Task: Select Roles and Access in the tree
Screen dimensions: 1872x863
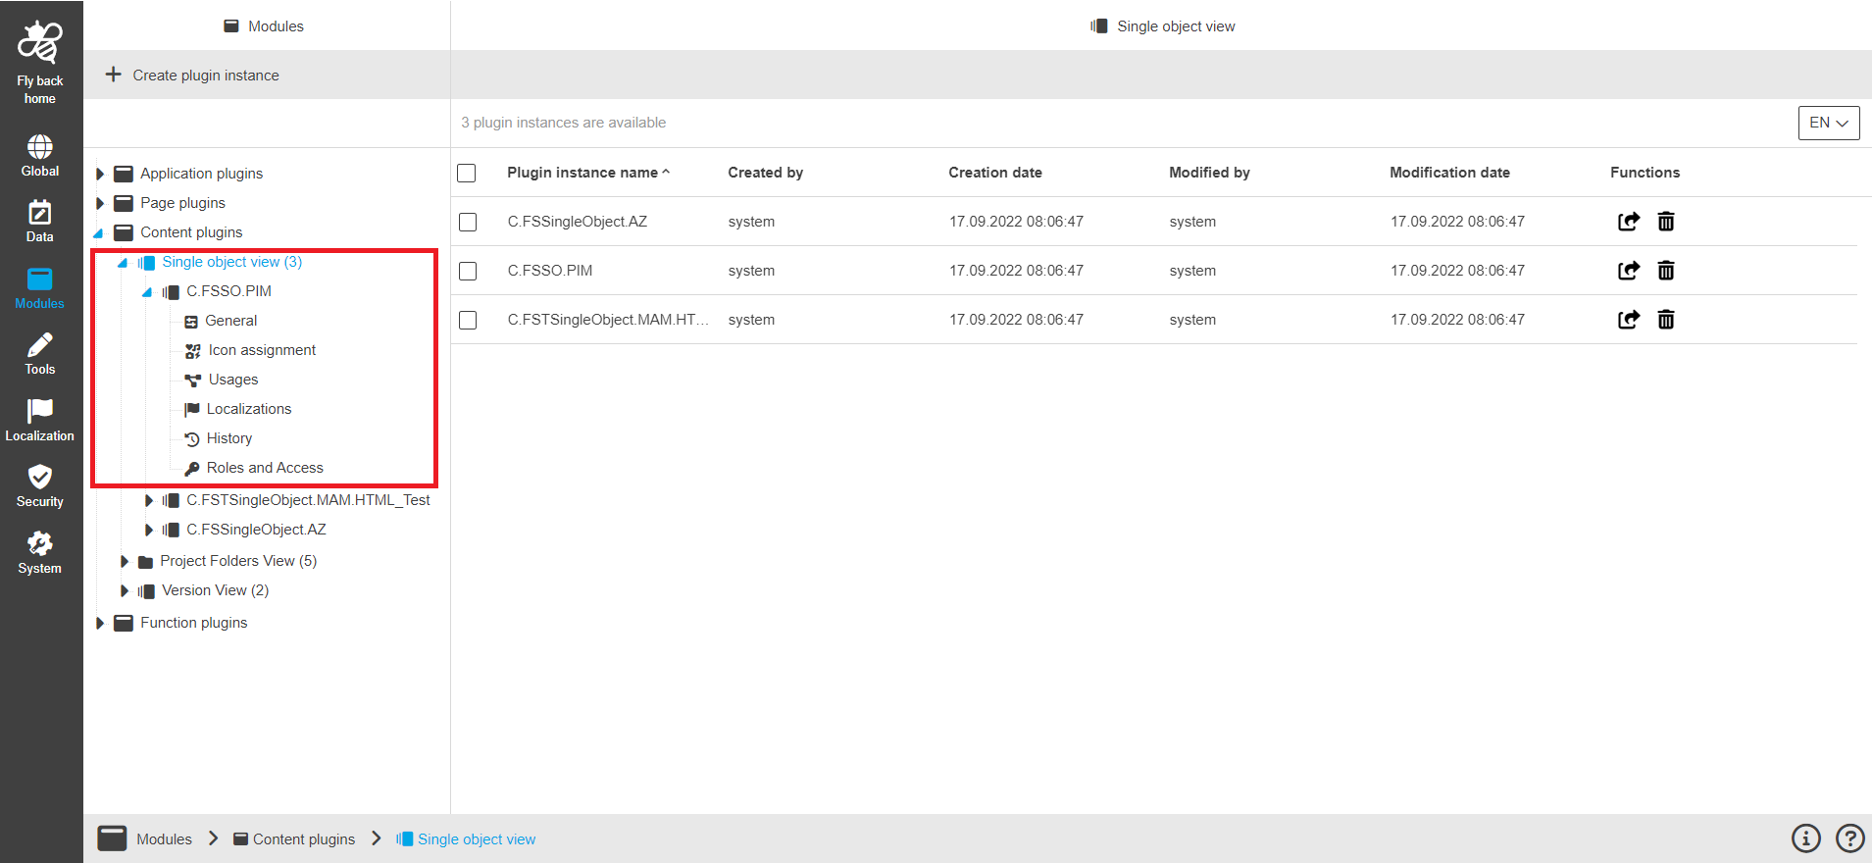Action: click(265, 468)
